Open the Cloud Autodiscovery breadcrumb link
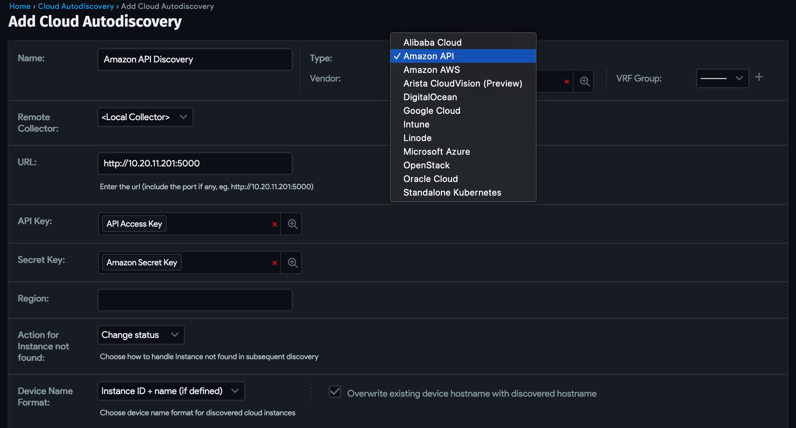The width and height of the screenshot is (796, 428). coord(76,6)
